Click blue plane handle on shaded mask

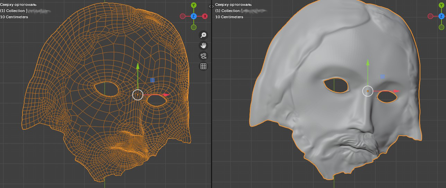(x=383, y=77)
